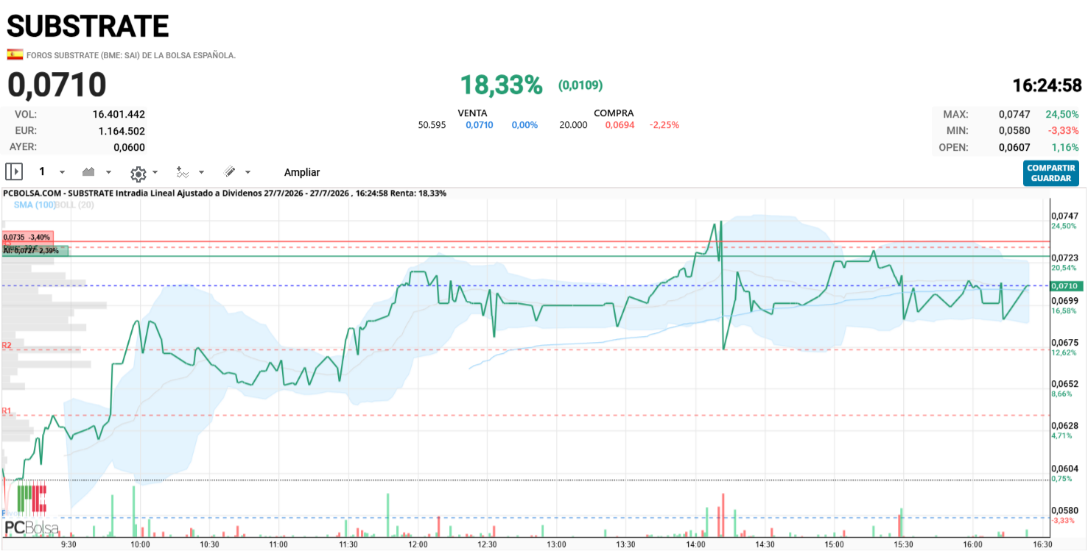The width and height of the screenshot is (1088, 551).
Task: Click the Ampliar option
Action: 302,172
